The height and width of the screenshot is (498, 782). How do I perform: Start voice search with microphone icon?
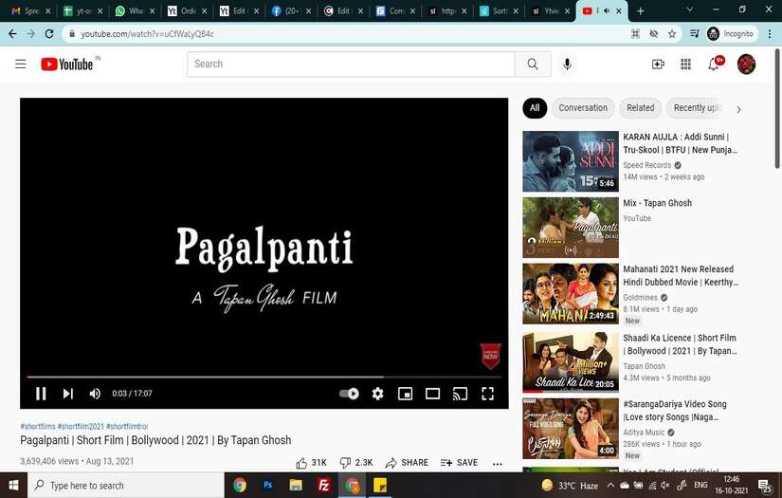pyautogui.click(x=567, y=64)
